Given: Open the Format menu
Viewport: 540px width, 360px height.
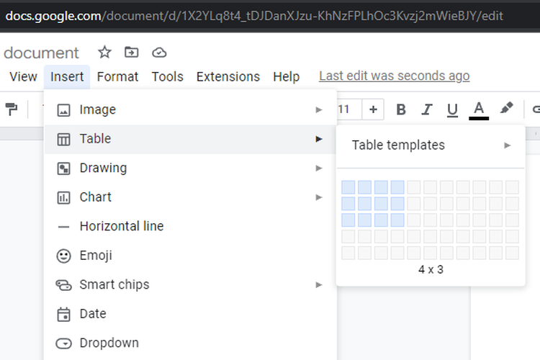Looking at the screenshot, I should 117,76.
